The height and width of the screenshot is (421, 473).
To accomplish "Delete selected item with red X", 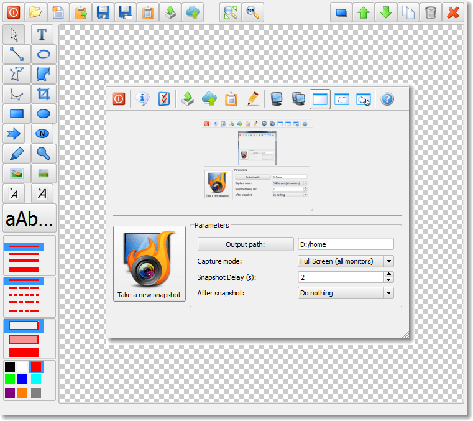I will 453,12.
